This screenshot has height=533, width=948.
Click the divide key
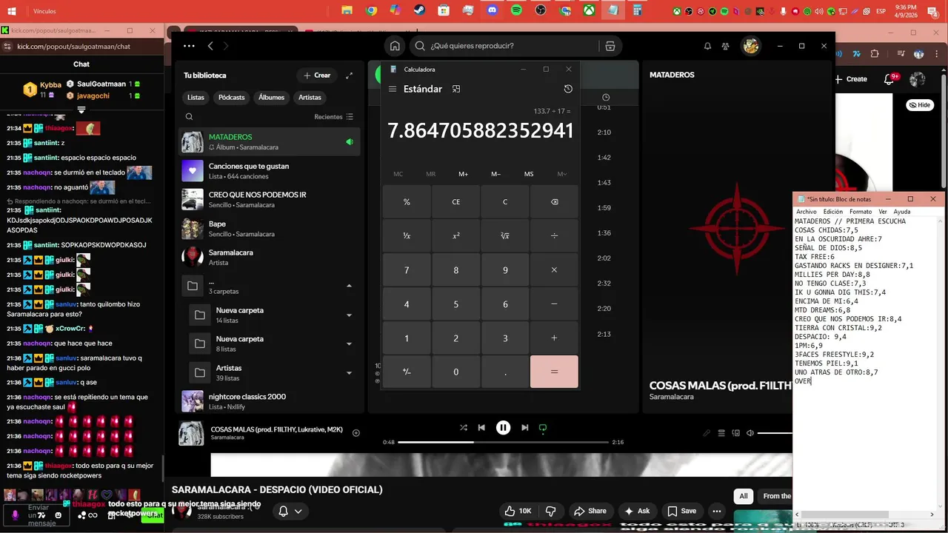pyautogui.click(x=554, y=235)
